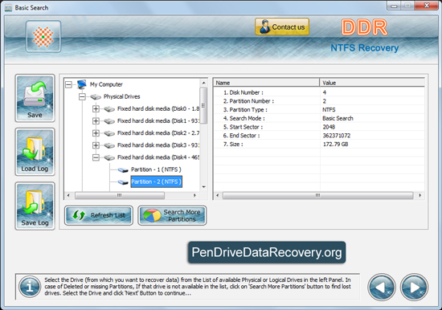Viewport: 442px width, 310px height.
Task: Click details horizontal scroll left arrow
Action: click(x=217, y=195)
